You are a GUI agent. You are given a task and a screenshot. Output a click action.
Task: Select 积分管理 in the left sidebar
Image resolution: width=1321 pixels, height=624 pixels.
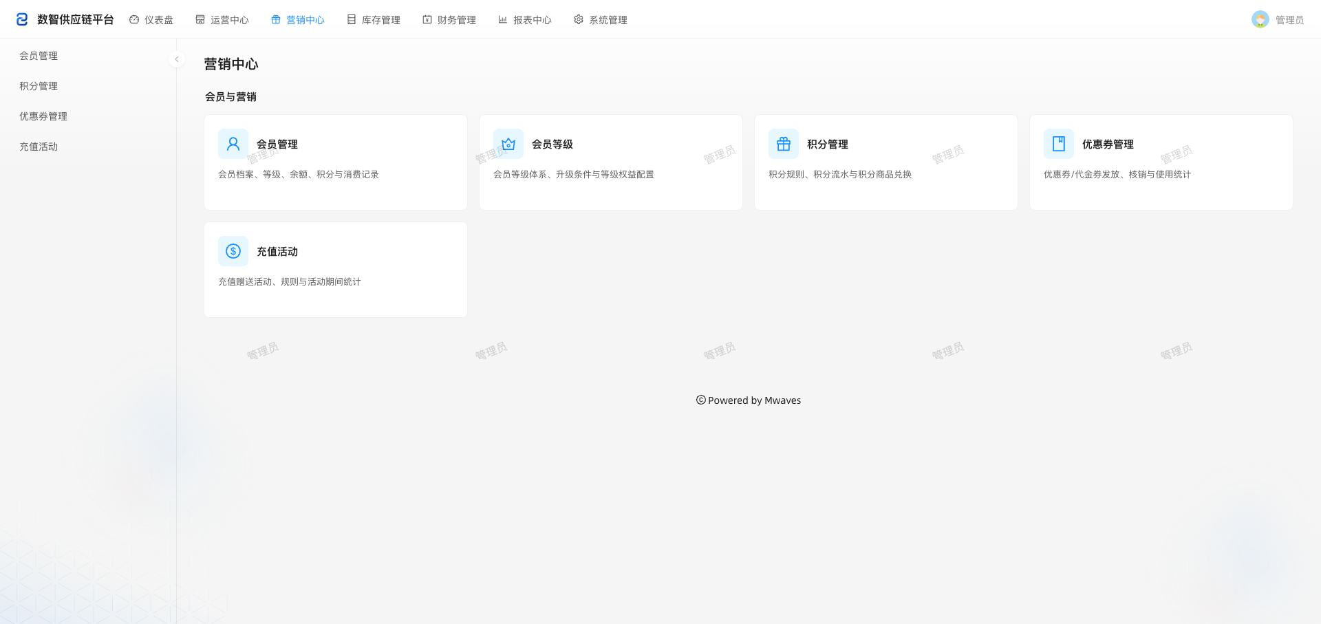pos(39,86)
